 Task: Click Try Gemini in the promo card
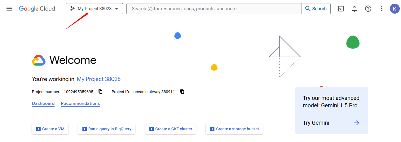pos(316,123)
